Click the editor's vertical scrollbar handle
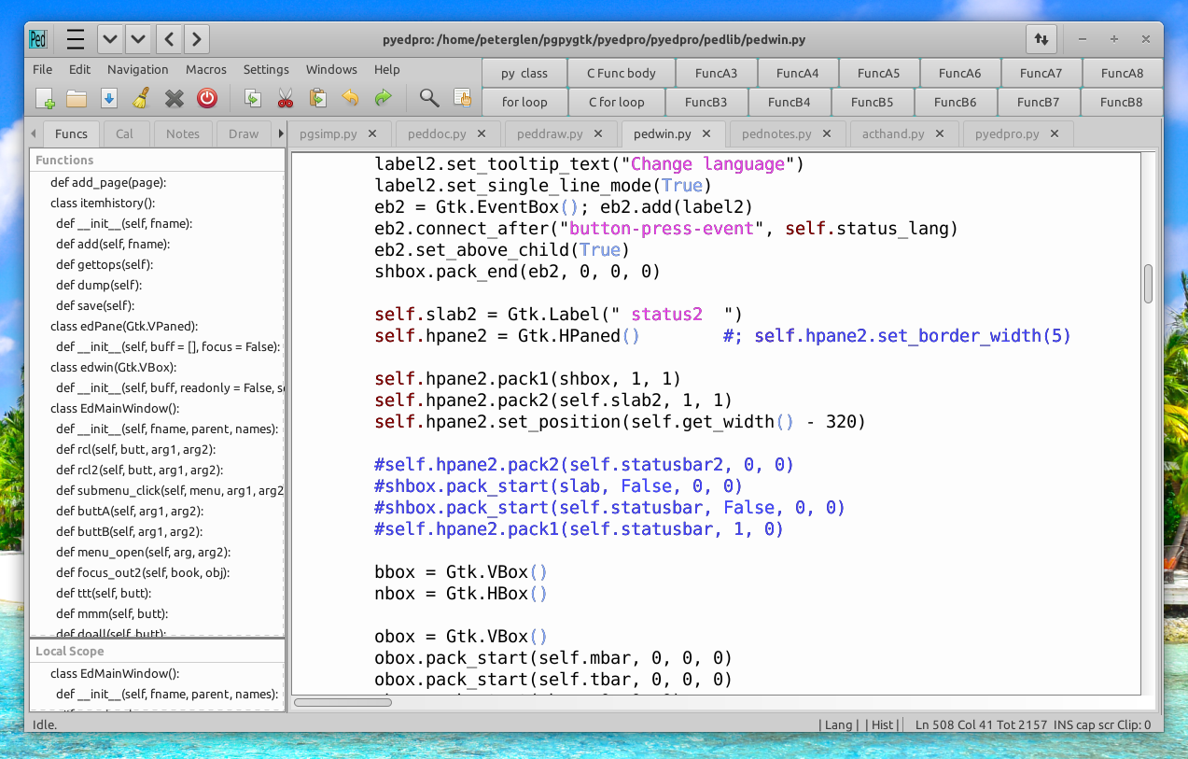The image size is (1188, 759). tap(1148, 284)
